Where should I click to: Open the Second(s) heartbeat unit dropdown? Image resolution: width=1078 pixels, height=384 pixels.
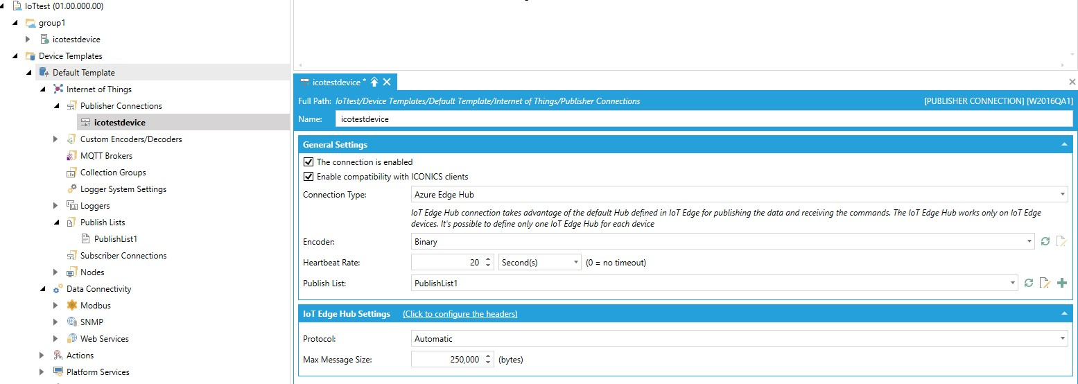point(539,263)
